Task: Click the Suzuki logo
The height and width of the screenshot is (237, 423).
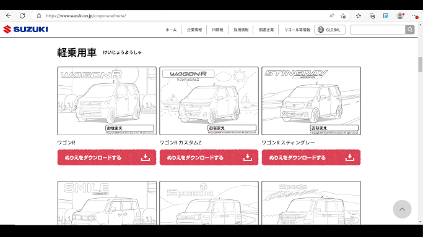Action: (x=25, y=29)
